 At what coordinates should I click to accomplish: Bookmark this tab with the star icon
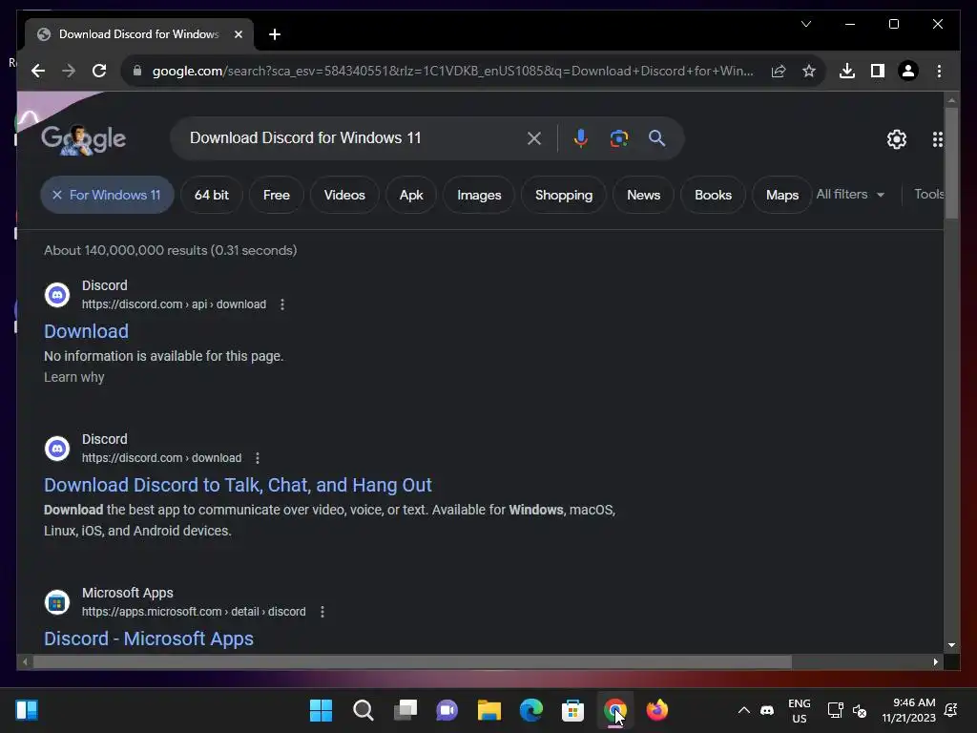point(809,71)
